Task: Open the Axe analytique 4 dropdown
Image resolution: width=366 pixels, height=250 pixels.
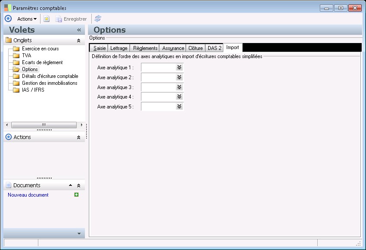Action: pos(179,96)
